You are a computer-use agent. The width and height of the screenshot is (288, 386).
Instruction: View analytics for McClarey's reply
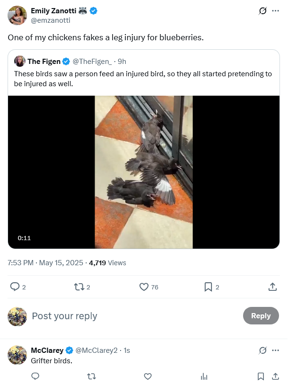point(204,377)
